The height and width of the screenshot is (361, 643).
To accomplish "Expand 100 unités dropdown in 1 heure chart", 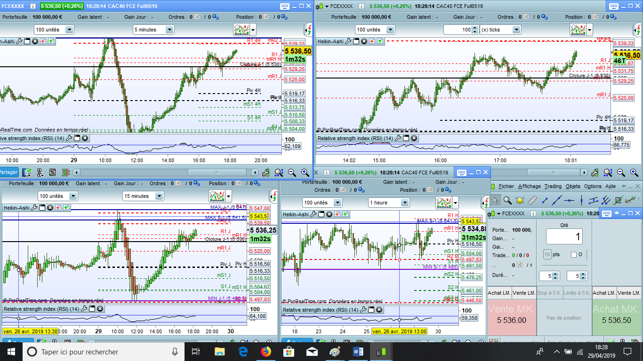I will point(338,203).
